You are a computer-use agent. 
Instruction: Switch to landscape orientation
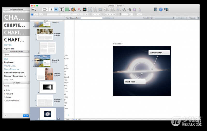click(56, 10)
